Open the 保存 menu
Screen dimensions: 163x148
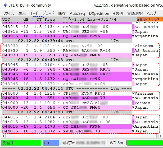pyautogui.click(x=62, y=13)
